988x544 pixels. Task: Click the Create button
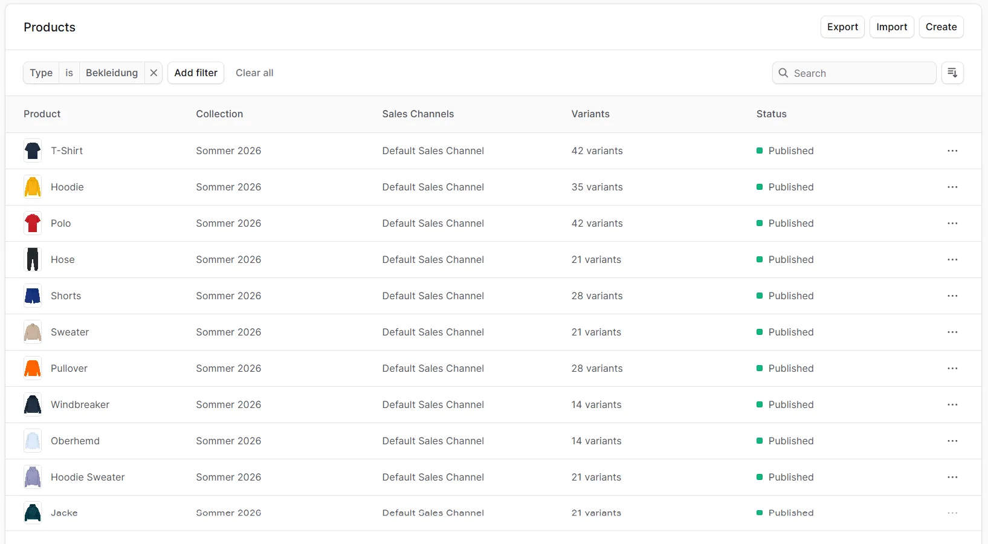pyautogui.click(x=941, y=27)
